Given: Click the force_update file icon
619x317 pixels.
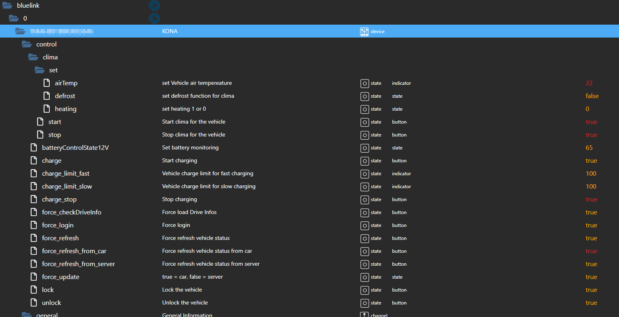Looking at the screenshot, I should [x=34, y=277].
